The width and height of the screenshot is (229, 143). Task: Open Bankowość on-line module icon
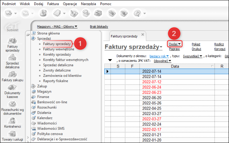[x=34, y=102]
